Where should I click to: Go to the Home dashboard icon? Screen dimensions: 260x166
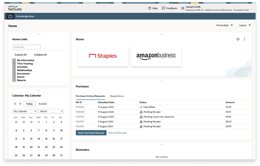(x=10, y=16)
